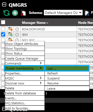
Task: Collapse the QMGRS panel with minus icon
Action: click(x=4, y=4)
